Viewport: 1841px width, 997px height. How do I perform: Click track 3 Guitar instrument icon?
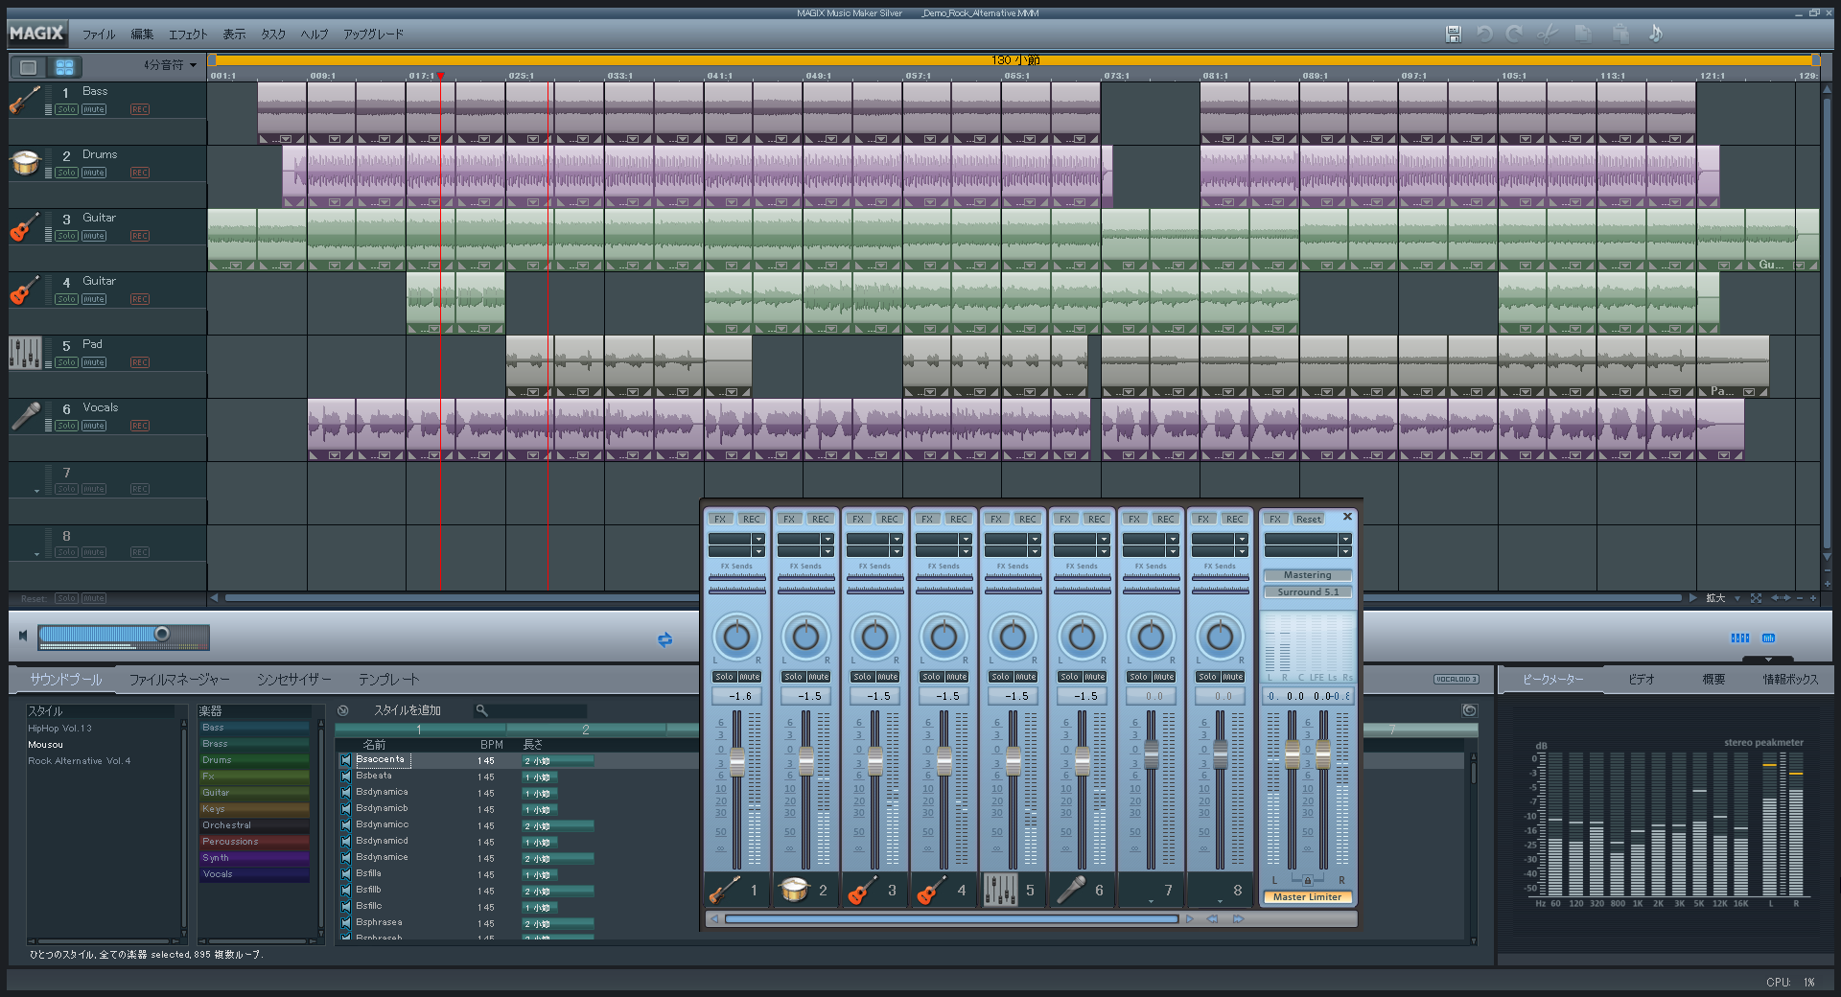tap(25, 226)
